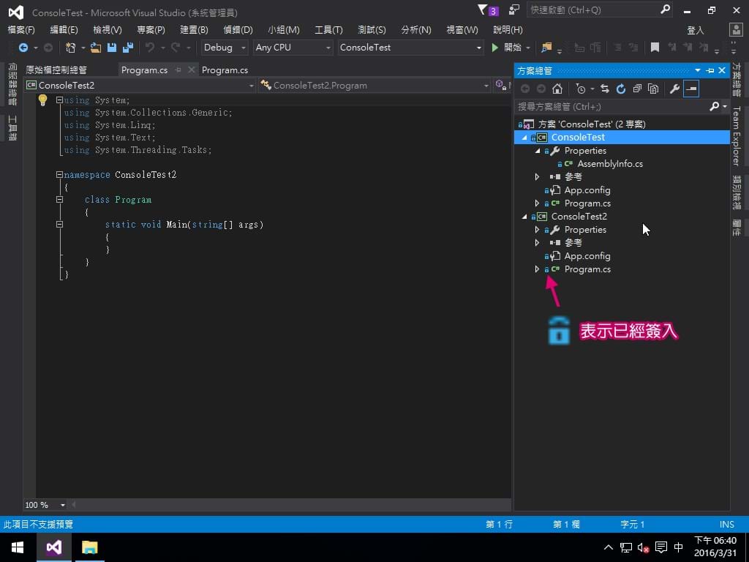The width and height of the screenshot is (749, 562).
Task: Click the Collapse All icon in Solution Explorer
Action: click(637, 89)
